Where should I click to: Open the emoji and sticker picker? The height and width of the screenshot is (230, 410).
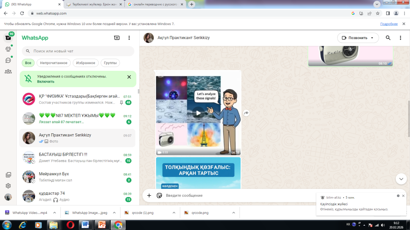(159, 196)
